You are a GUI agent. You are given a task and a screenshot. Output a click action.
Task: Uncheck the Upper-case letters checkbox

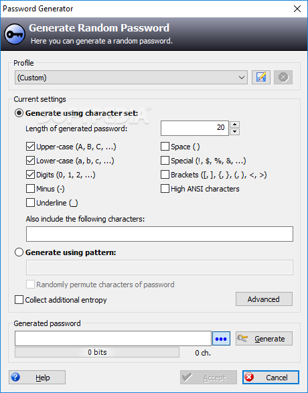point(30,147)
